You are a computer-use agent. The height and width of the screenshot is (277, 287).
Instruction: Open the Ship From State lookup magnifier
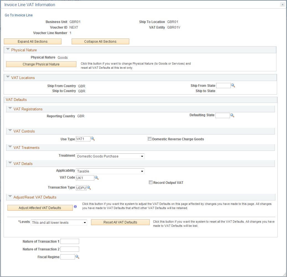tap(233, 85)
